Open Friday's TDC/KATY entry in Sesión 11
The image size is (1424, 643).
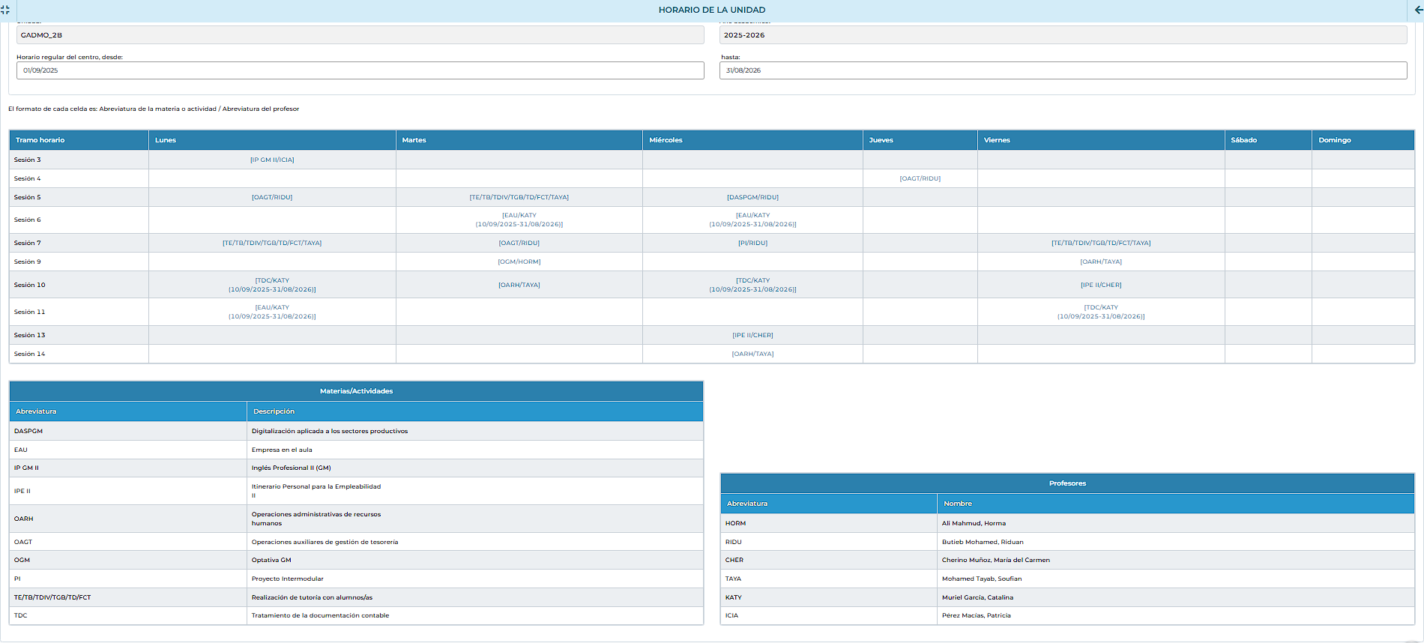click(1100, 312)
